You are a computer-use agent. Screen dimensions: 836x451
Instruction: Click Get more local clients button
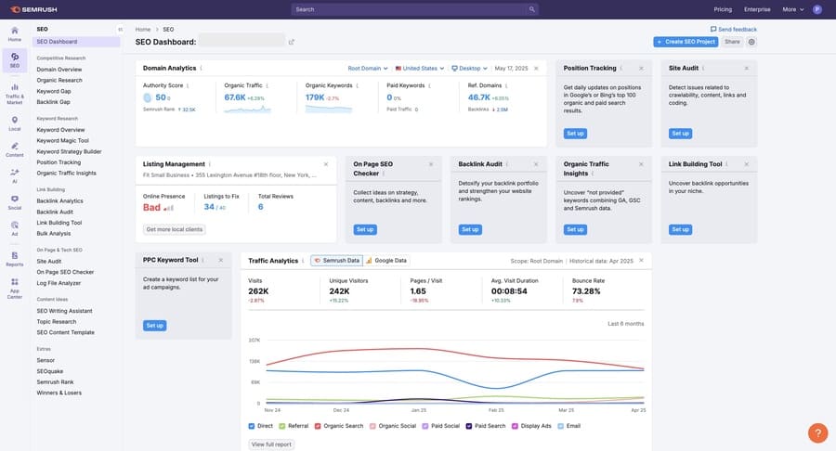click(x=175, y=229)
